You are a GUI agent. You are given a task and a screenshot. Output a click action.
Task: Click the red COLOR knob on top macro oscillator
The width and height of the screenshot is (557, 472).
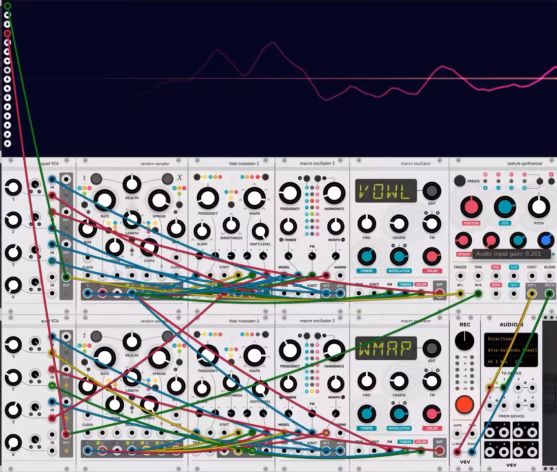pyautogui.click(x=432, y=256)
